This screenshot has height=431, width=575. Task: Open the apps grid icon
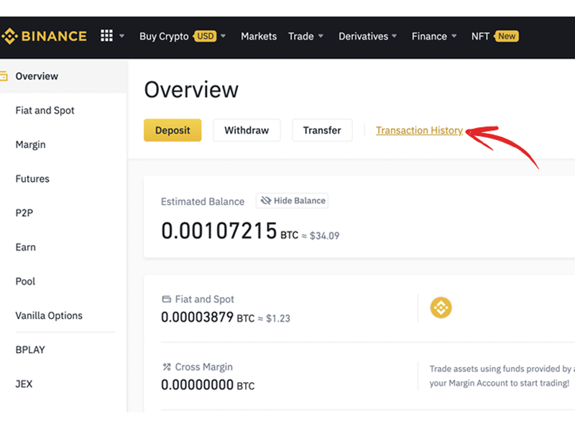[x=106, y=35]
